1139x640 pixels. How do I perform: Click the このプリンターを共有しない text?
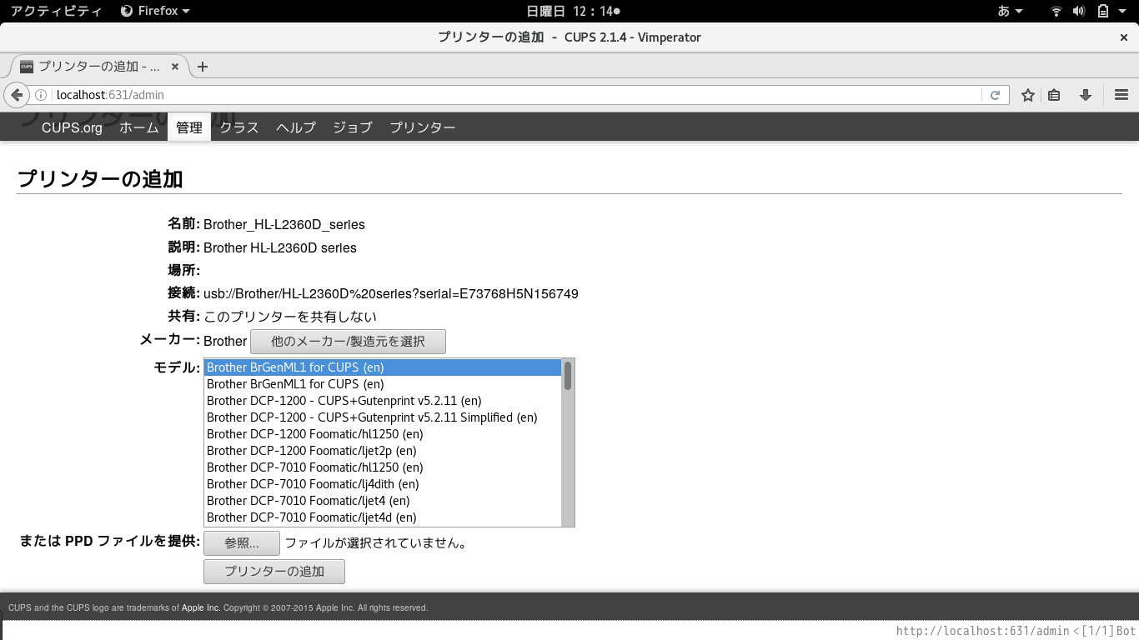tap(290, 317)
